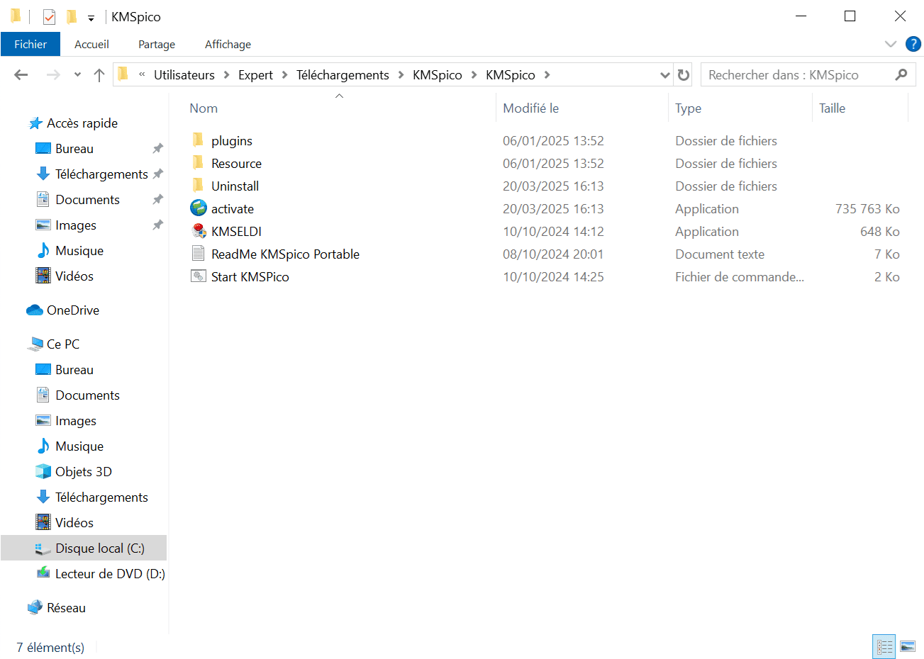Select the Start KMSPico command file icon
Image resolution: width=924 pixels, height=659 pixels.
(199, 276)
